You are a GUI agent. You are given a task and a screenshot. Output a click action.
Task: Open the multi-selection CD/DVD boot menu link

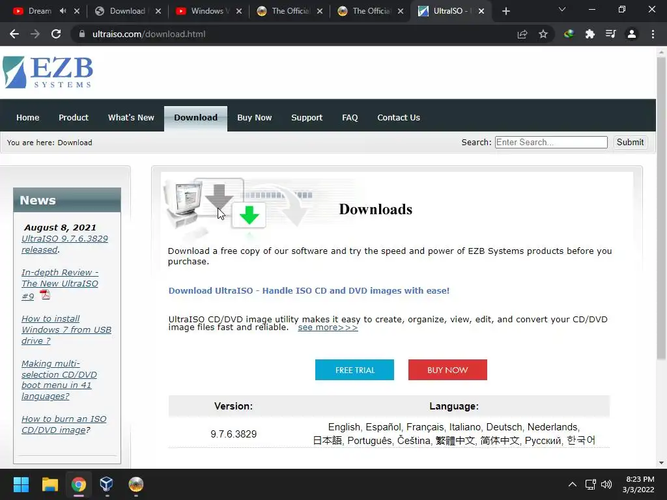[x=59, y=380]
